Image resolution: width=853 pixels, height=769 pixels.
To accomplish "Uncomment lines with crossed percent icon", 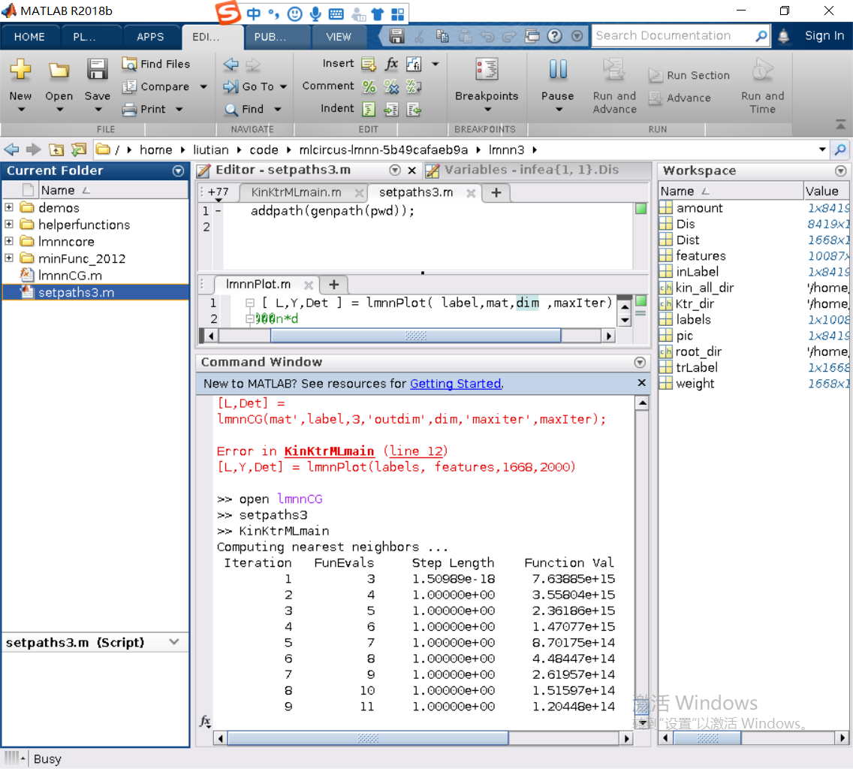I will 391,86.
